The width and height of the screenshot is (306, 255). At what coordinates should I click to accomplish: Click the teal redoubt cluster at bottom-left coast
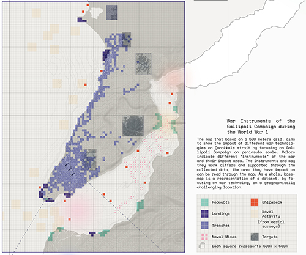(x=54, y=234)
